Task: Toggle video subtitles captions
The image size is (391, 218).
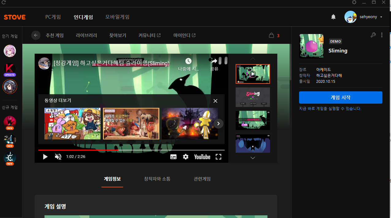Action: [173, 157]
